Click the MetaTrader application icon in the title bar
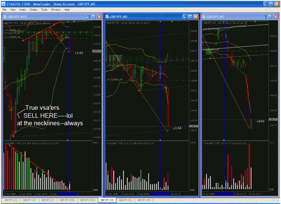281x204 pixels. (x=4, y=4)
